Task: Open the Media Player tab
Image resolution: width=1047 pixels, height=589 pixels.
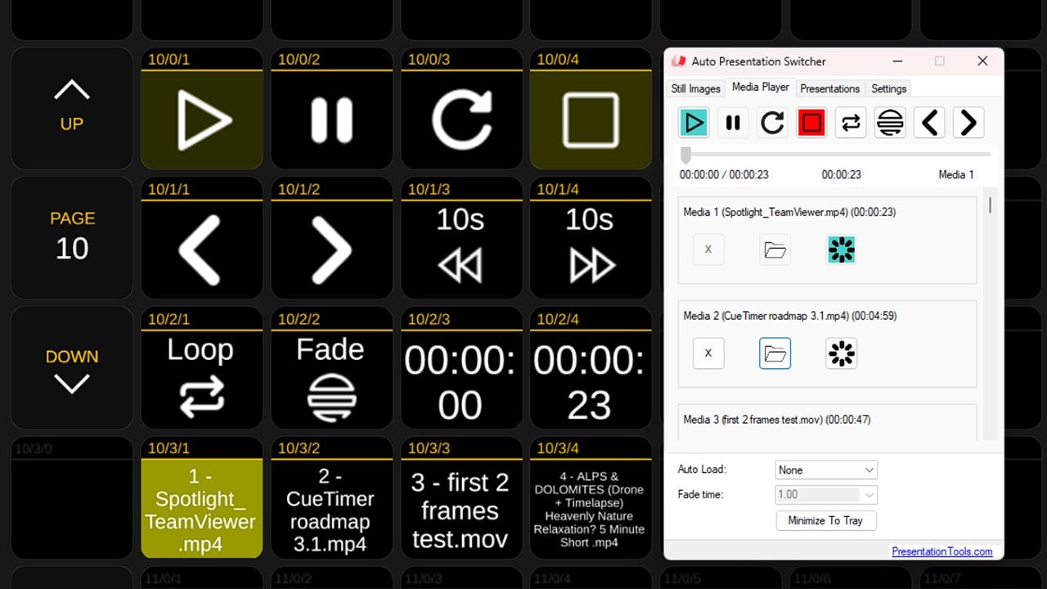Action: coord(761,87)
